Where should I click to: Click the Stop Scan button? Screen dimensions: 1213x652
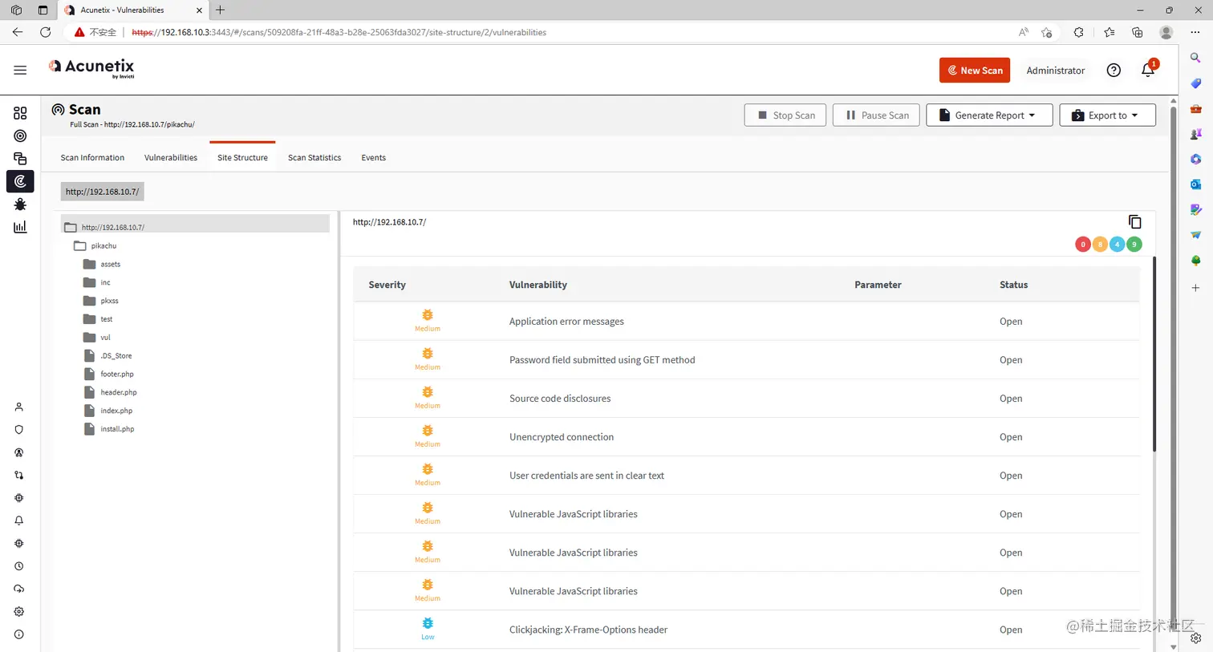point(785,115)
